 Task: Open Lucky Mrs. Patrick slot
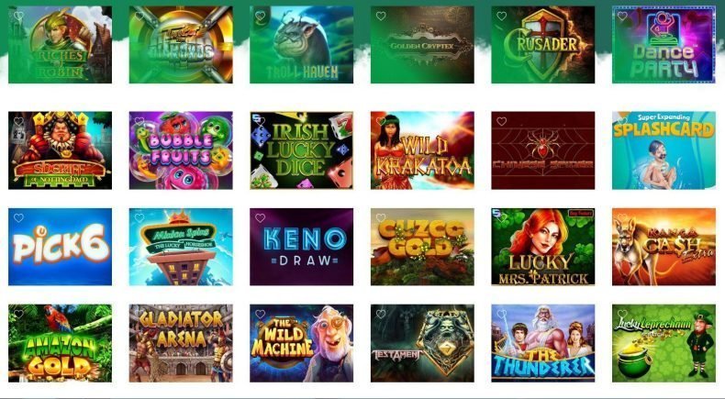542,247
